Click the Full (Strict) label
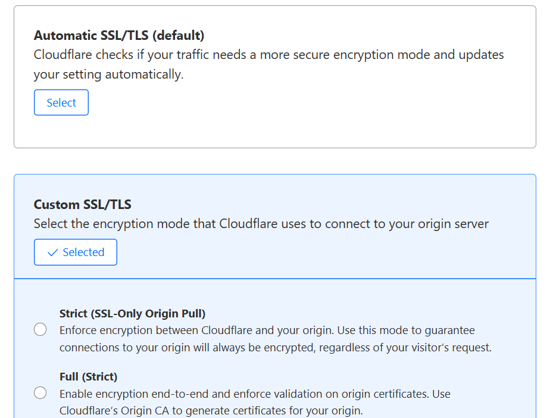This screenshot has width=550, height=418. [88, 376]
